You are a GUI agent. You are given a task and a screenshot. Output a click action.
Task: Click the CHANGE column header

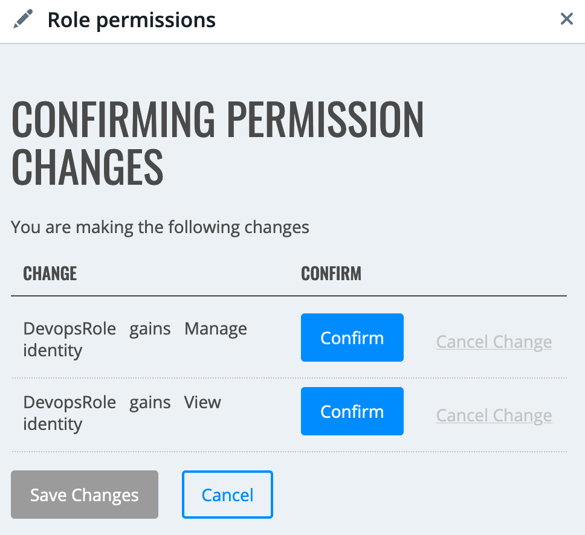point(50,274)
